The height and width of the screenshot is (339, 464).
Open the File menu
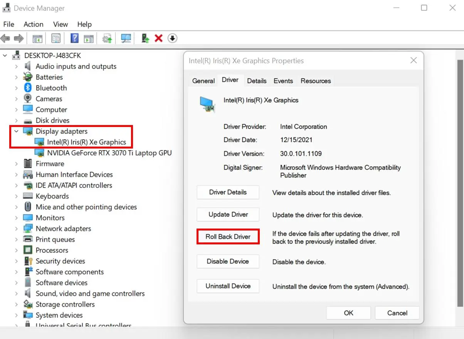click(x=8, y=24)
